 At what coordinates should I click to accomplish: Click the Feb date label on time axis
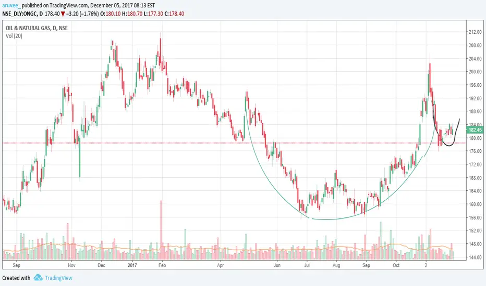point(162,265)
